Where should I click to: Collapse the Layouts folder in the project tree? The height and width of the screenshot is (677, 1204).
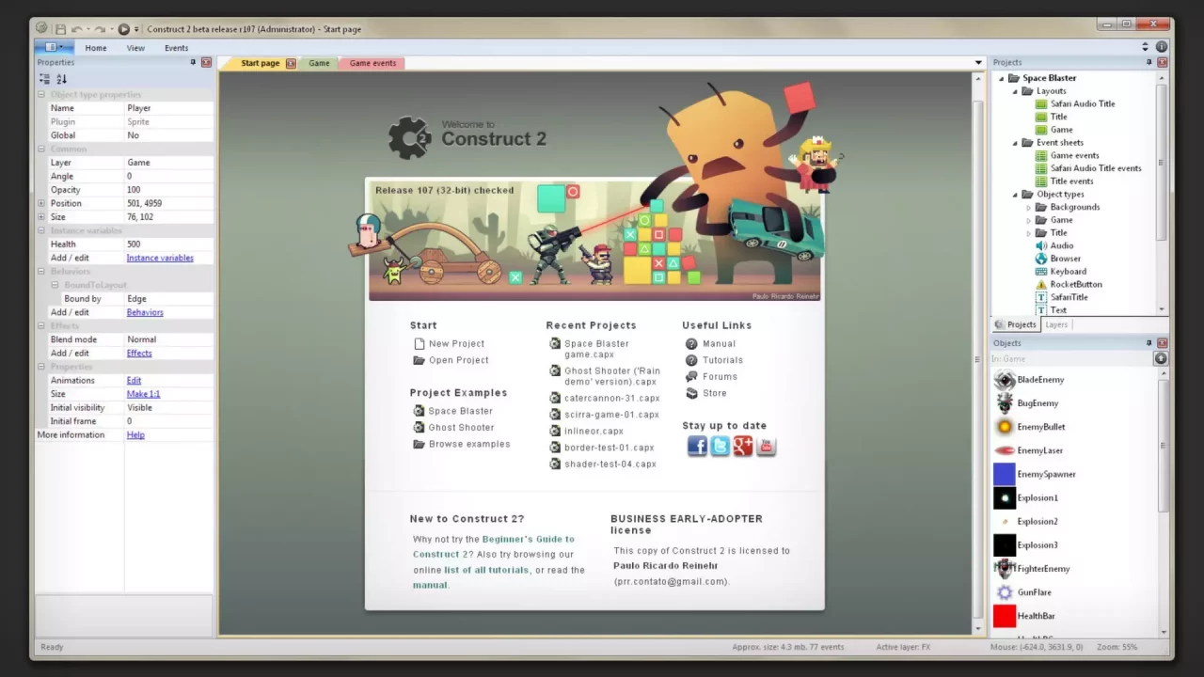point(1014,90)
